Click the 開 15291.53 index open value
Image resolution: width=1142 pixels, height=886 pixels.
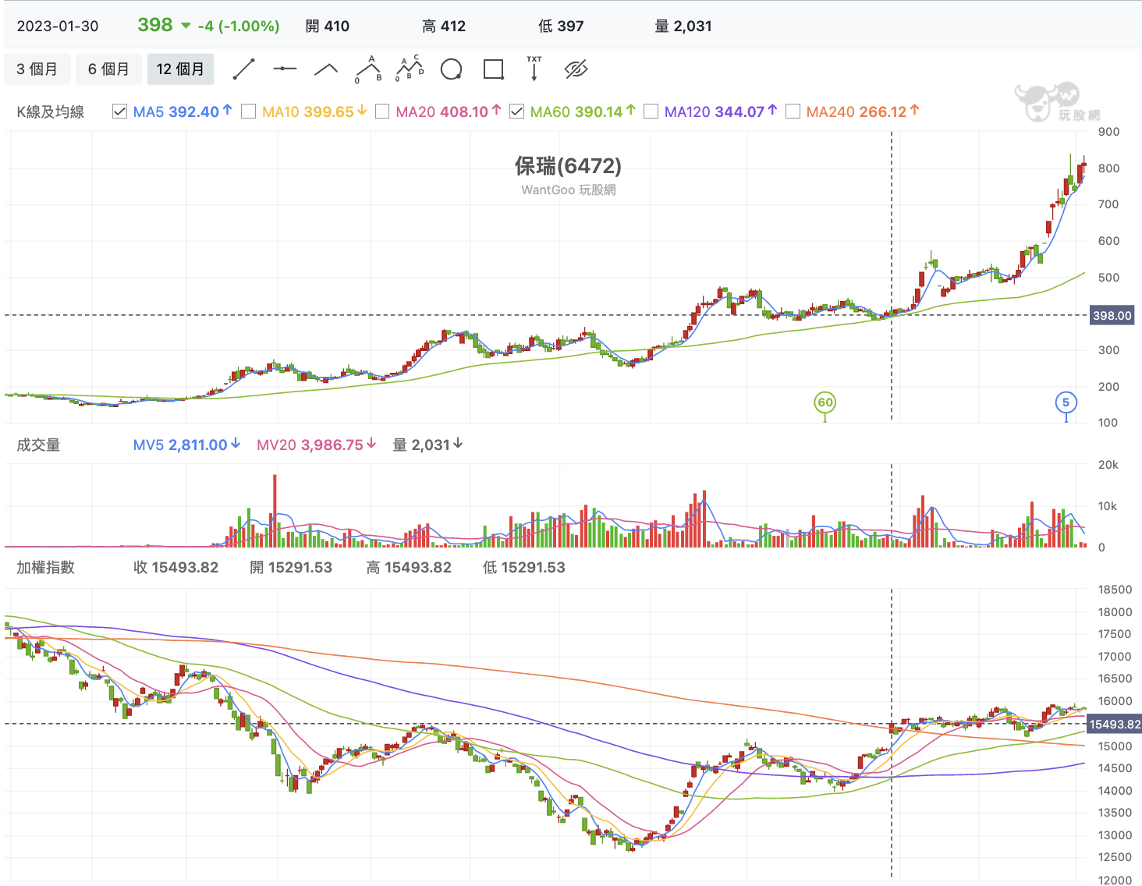pos(291,567)
